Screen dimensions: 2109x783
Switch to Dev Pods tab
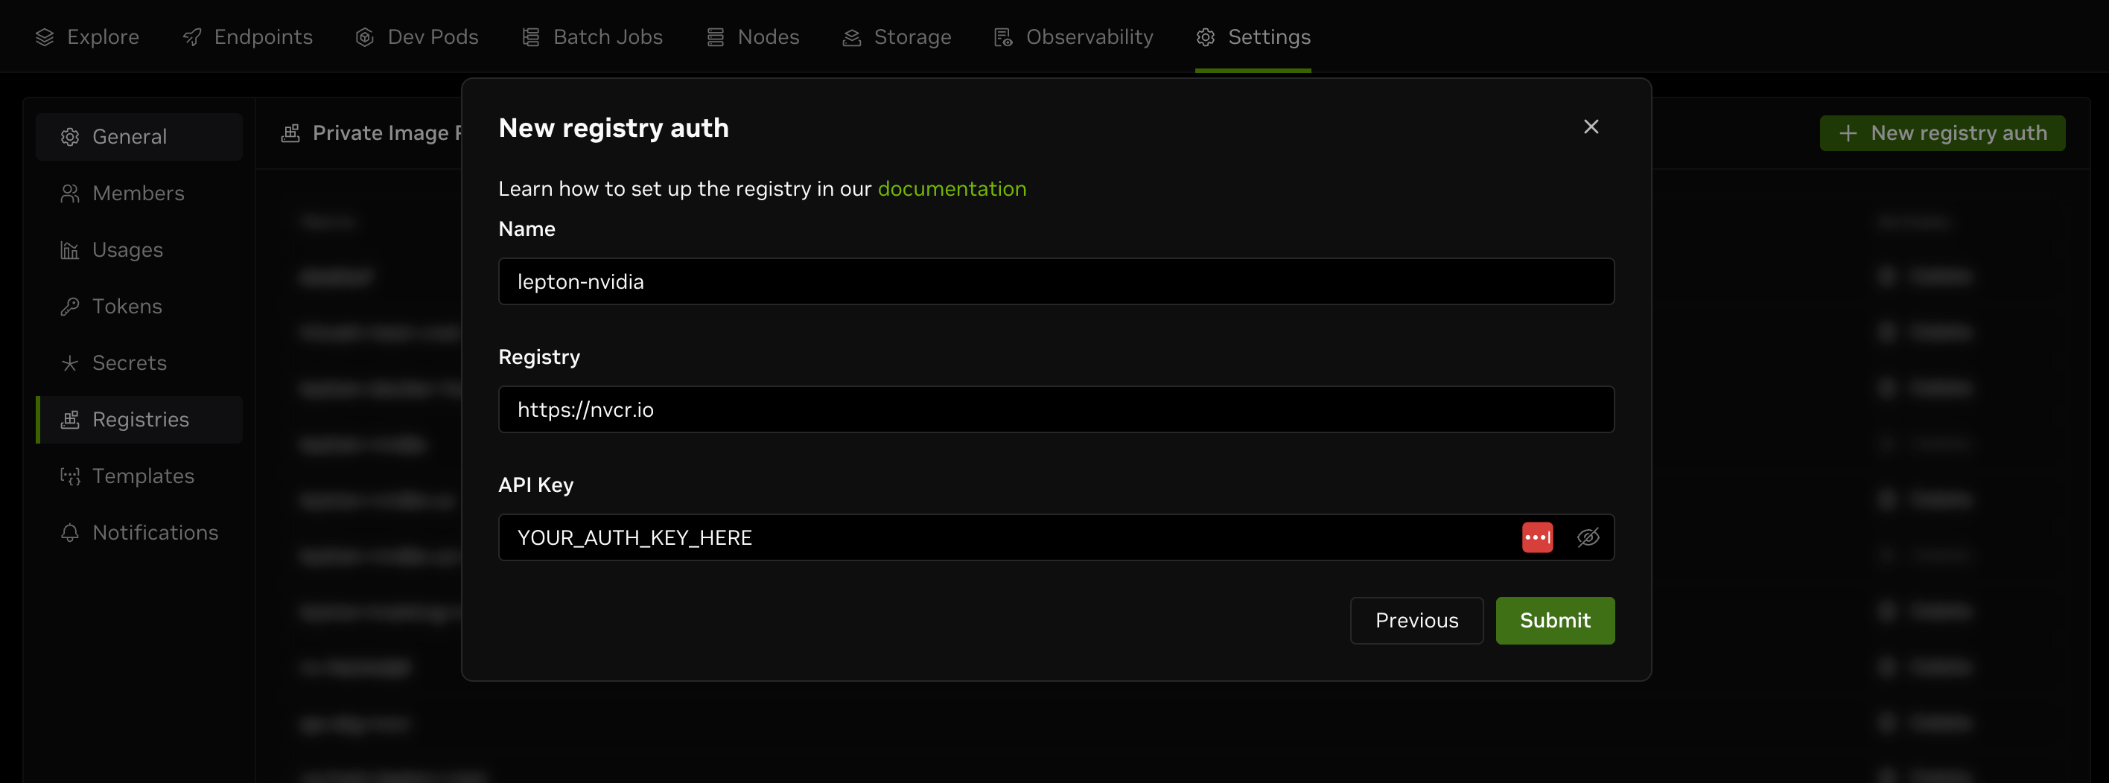click(417, 36)
